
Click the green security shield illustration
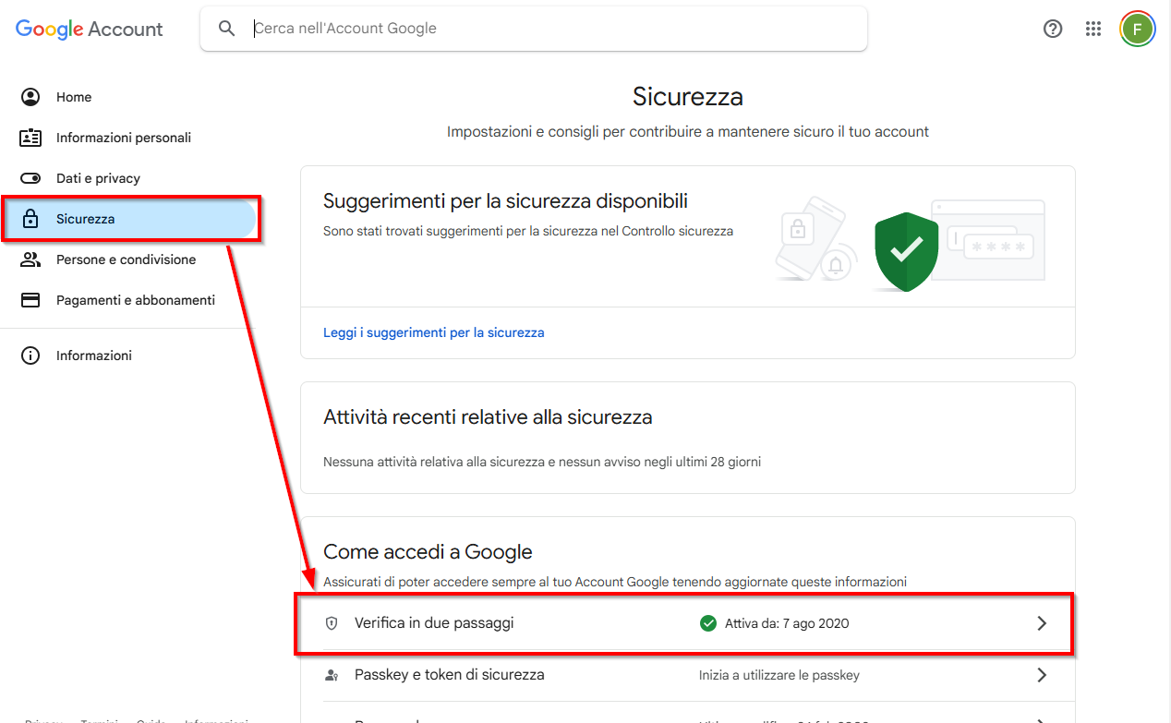[x=906, y=250]
